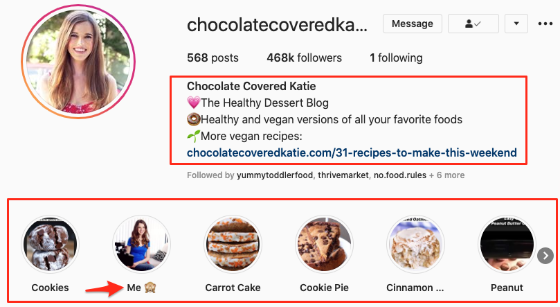560x307 pixels.
Task: Open the Carrot Cake highlight
Action: 233,245
